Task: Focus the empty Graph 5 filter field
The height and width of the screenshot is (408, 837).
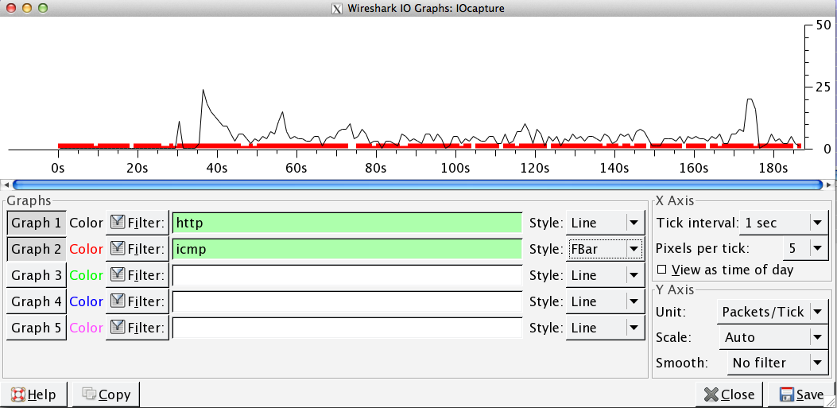Action: click(347, 328)
